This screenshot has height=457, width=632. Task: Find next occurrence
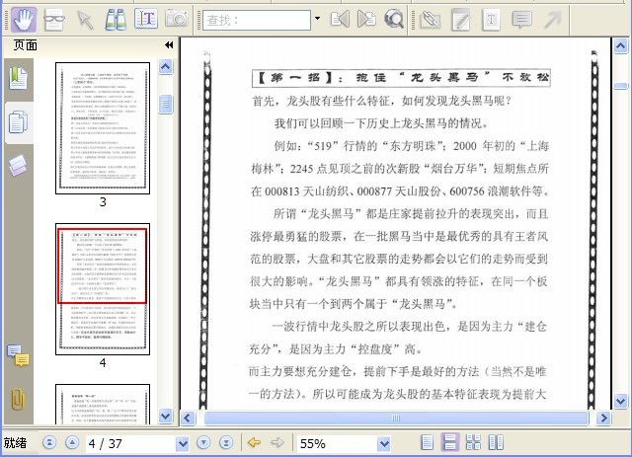(x=366, y=20)
